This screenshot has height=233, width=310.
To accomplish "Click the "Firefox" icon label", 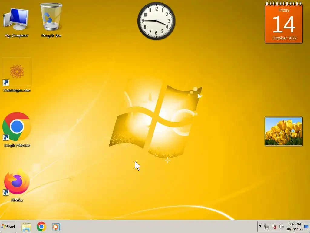I will (17, 200).
